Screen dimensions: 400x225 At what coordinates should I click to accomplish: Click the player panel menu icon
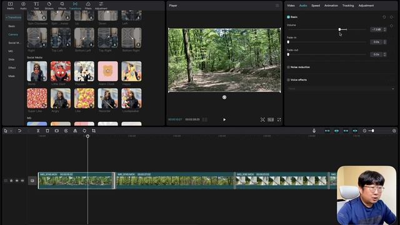click(277, 6)
